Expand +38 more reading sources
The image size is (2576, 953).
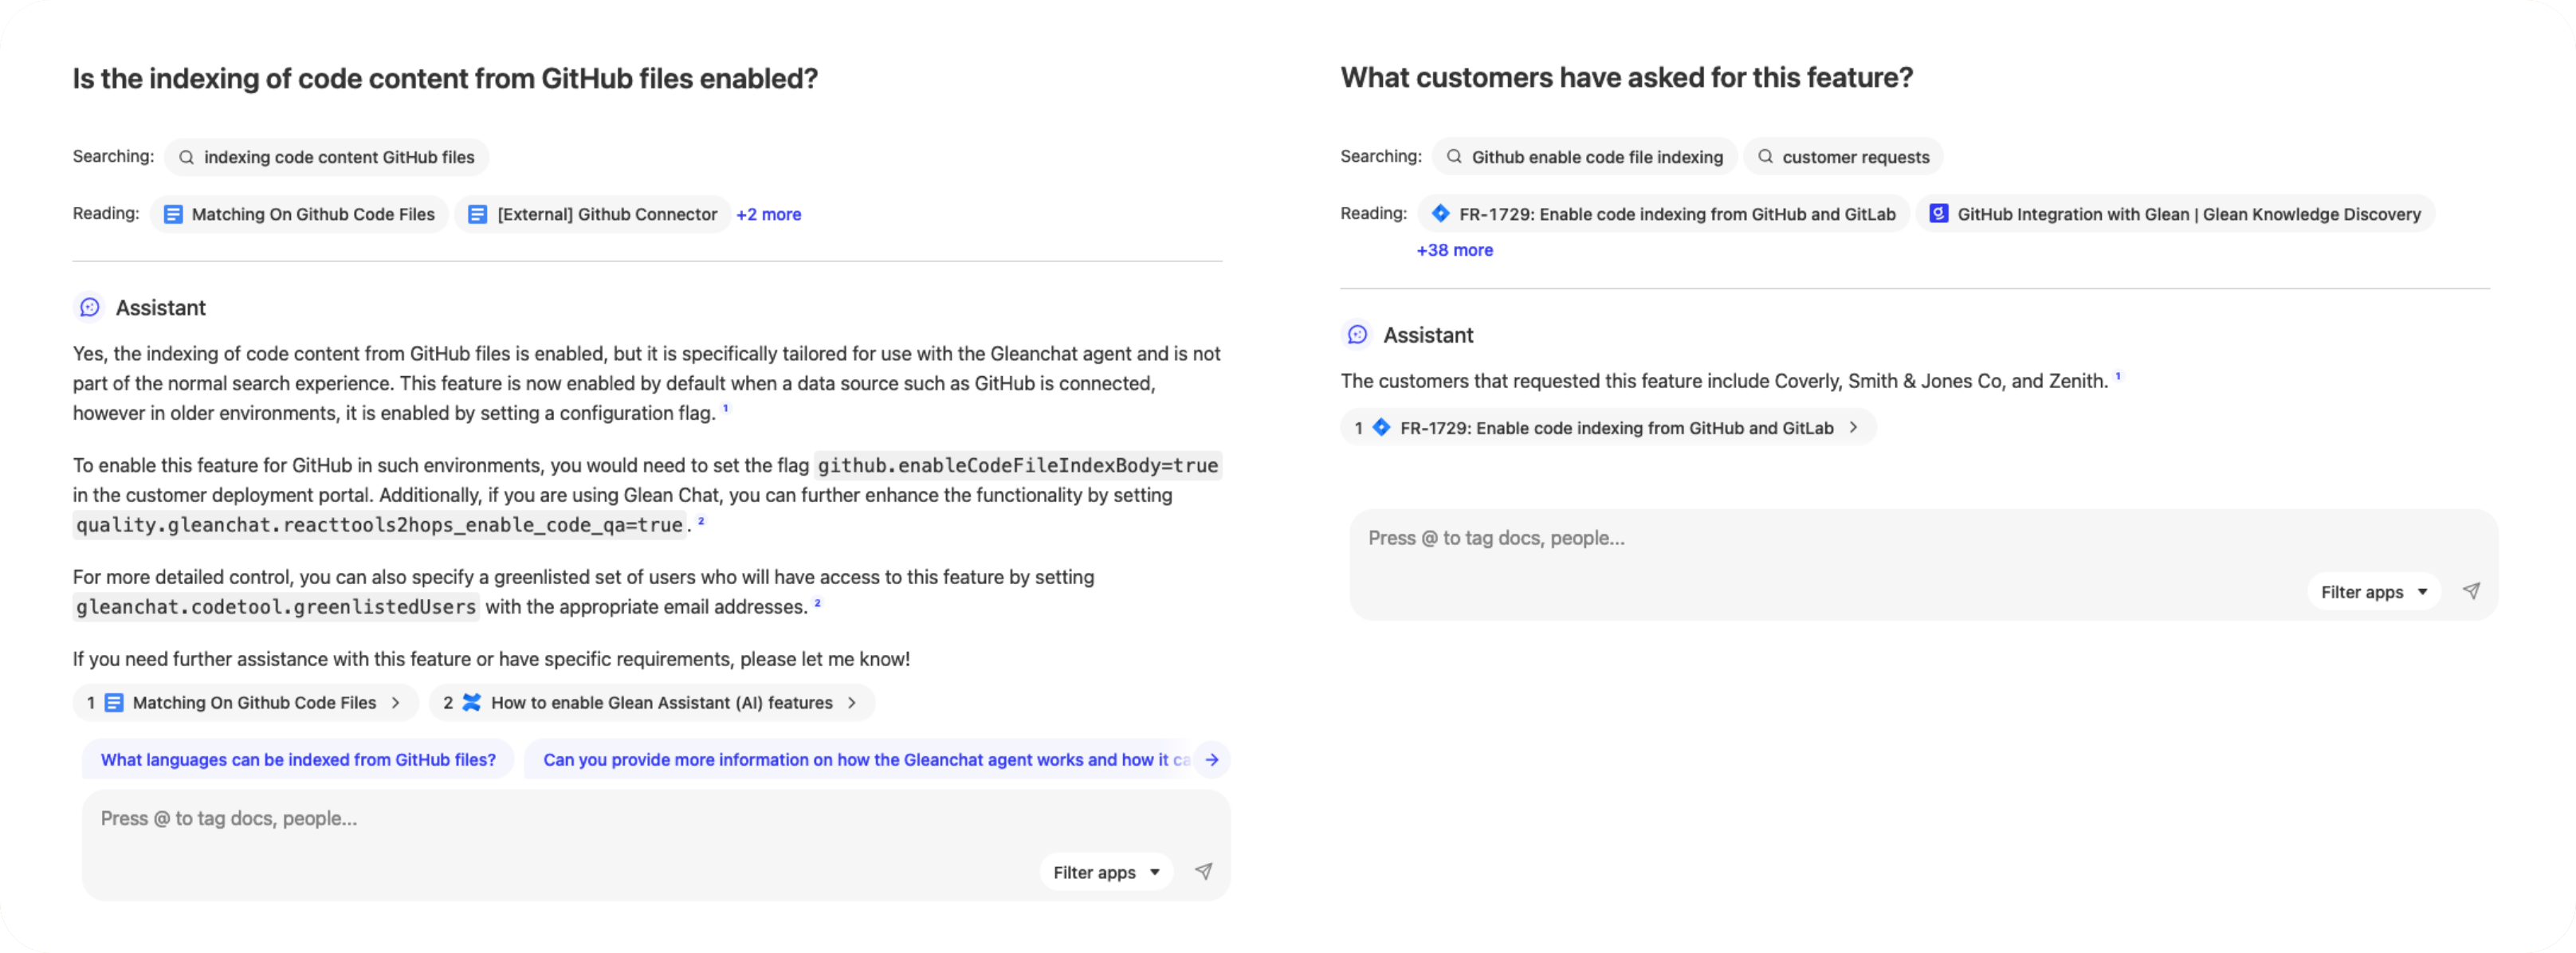point(1454,250)
